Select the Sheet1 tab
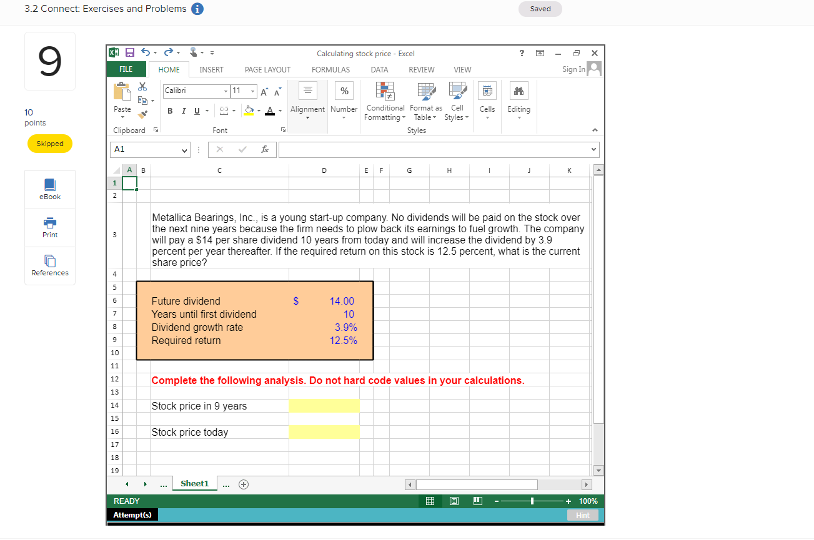This screenshot has width=814, height=540. tap(194, 484)
